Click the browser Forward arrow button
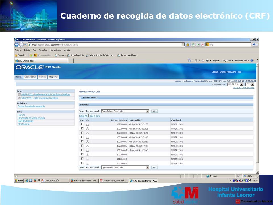Image resolution: width=273 pixels, height=205 pixels. pyautogui.click(x=21, y=45)
